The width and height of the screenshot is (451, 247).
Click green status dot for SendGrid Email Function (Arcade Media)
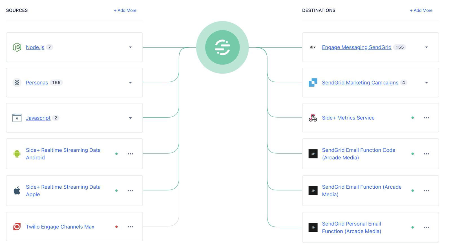point(413,191)
